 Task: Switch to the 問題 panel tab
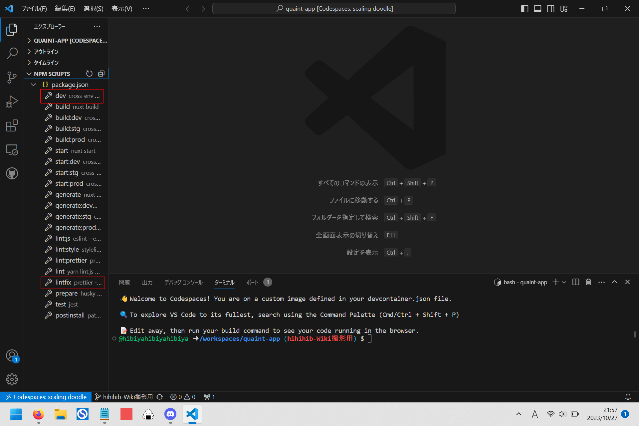pyautogui.click(x=124, y=282)
